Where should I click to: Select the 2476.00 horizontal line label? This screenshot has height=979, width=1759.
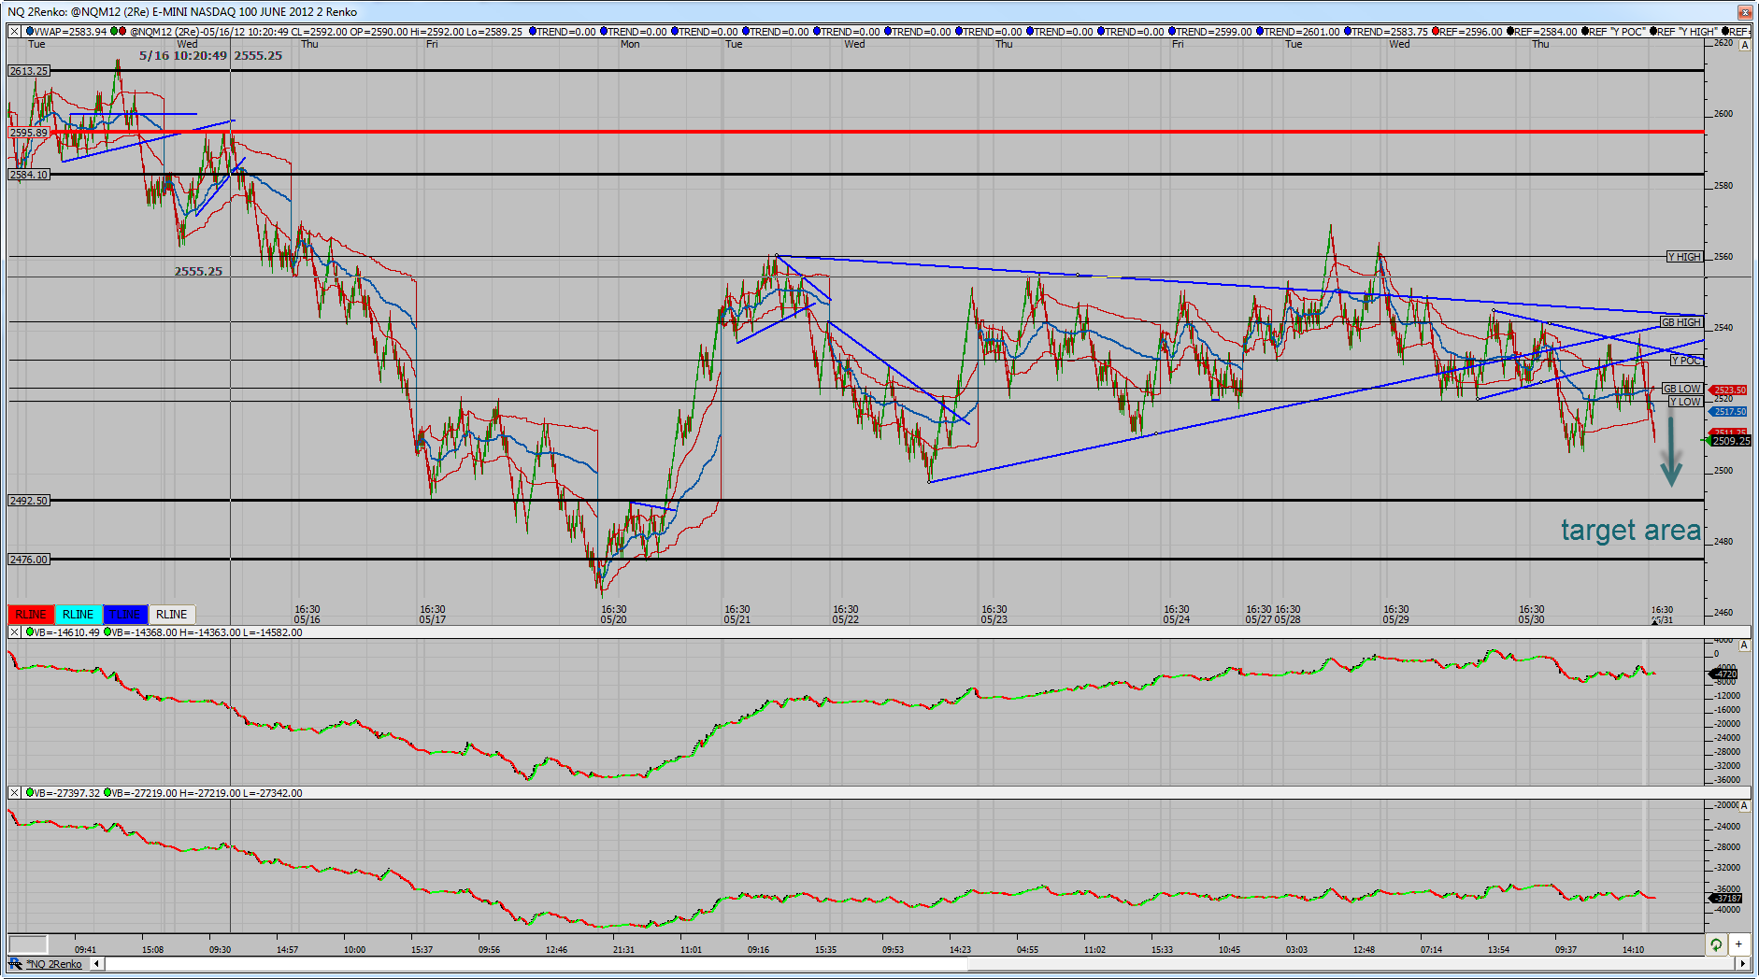coord(29,560)
